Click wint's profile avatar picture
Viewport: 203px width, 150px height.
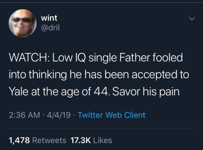[x=22, y=23]
